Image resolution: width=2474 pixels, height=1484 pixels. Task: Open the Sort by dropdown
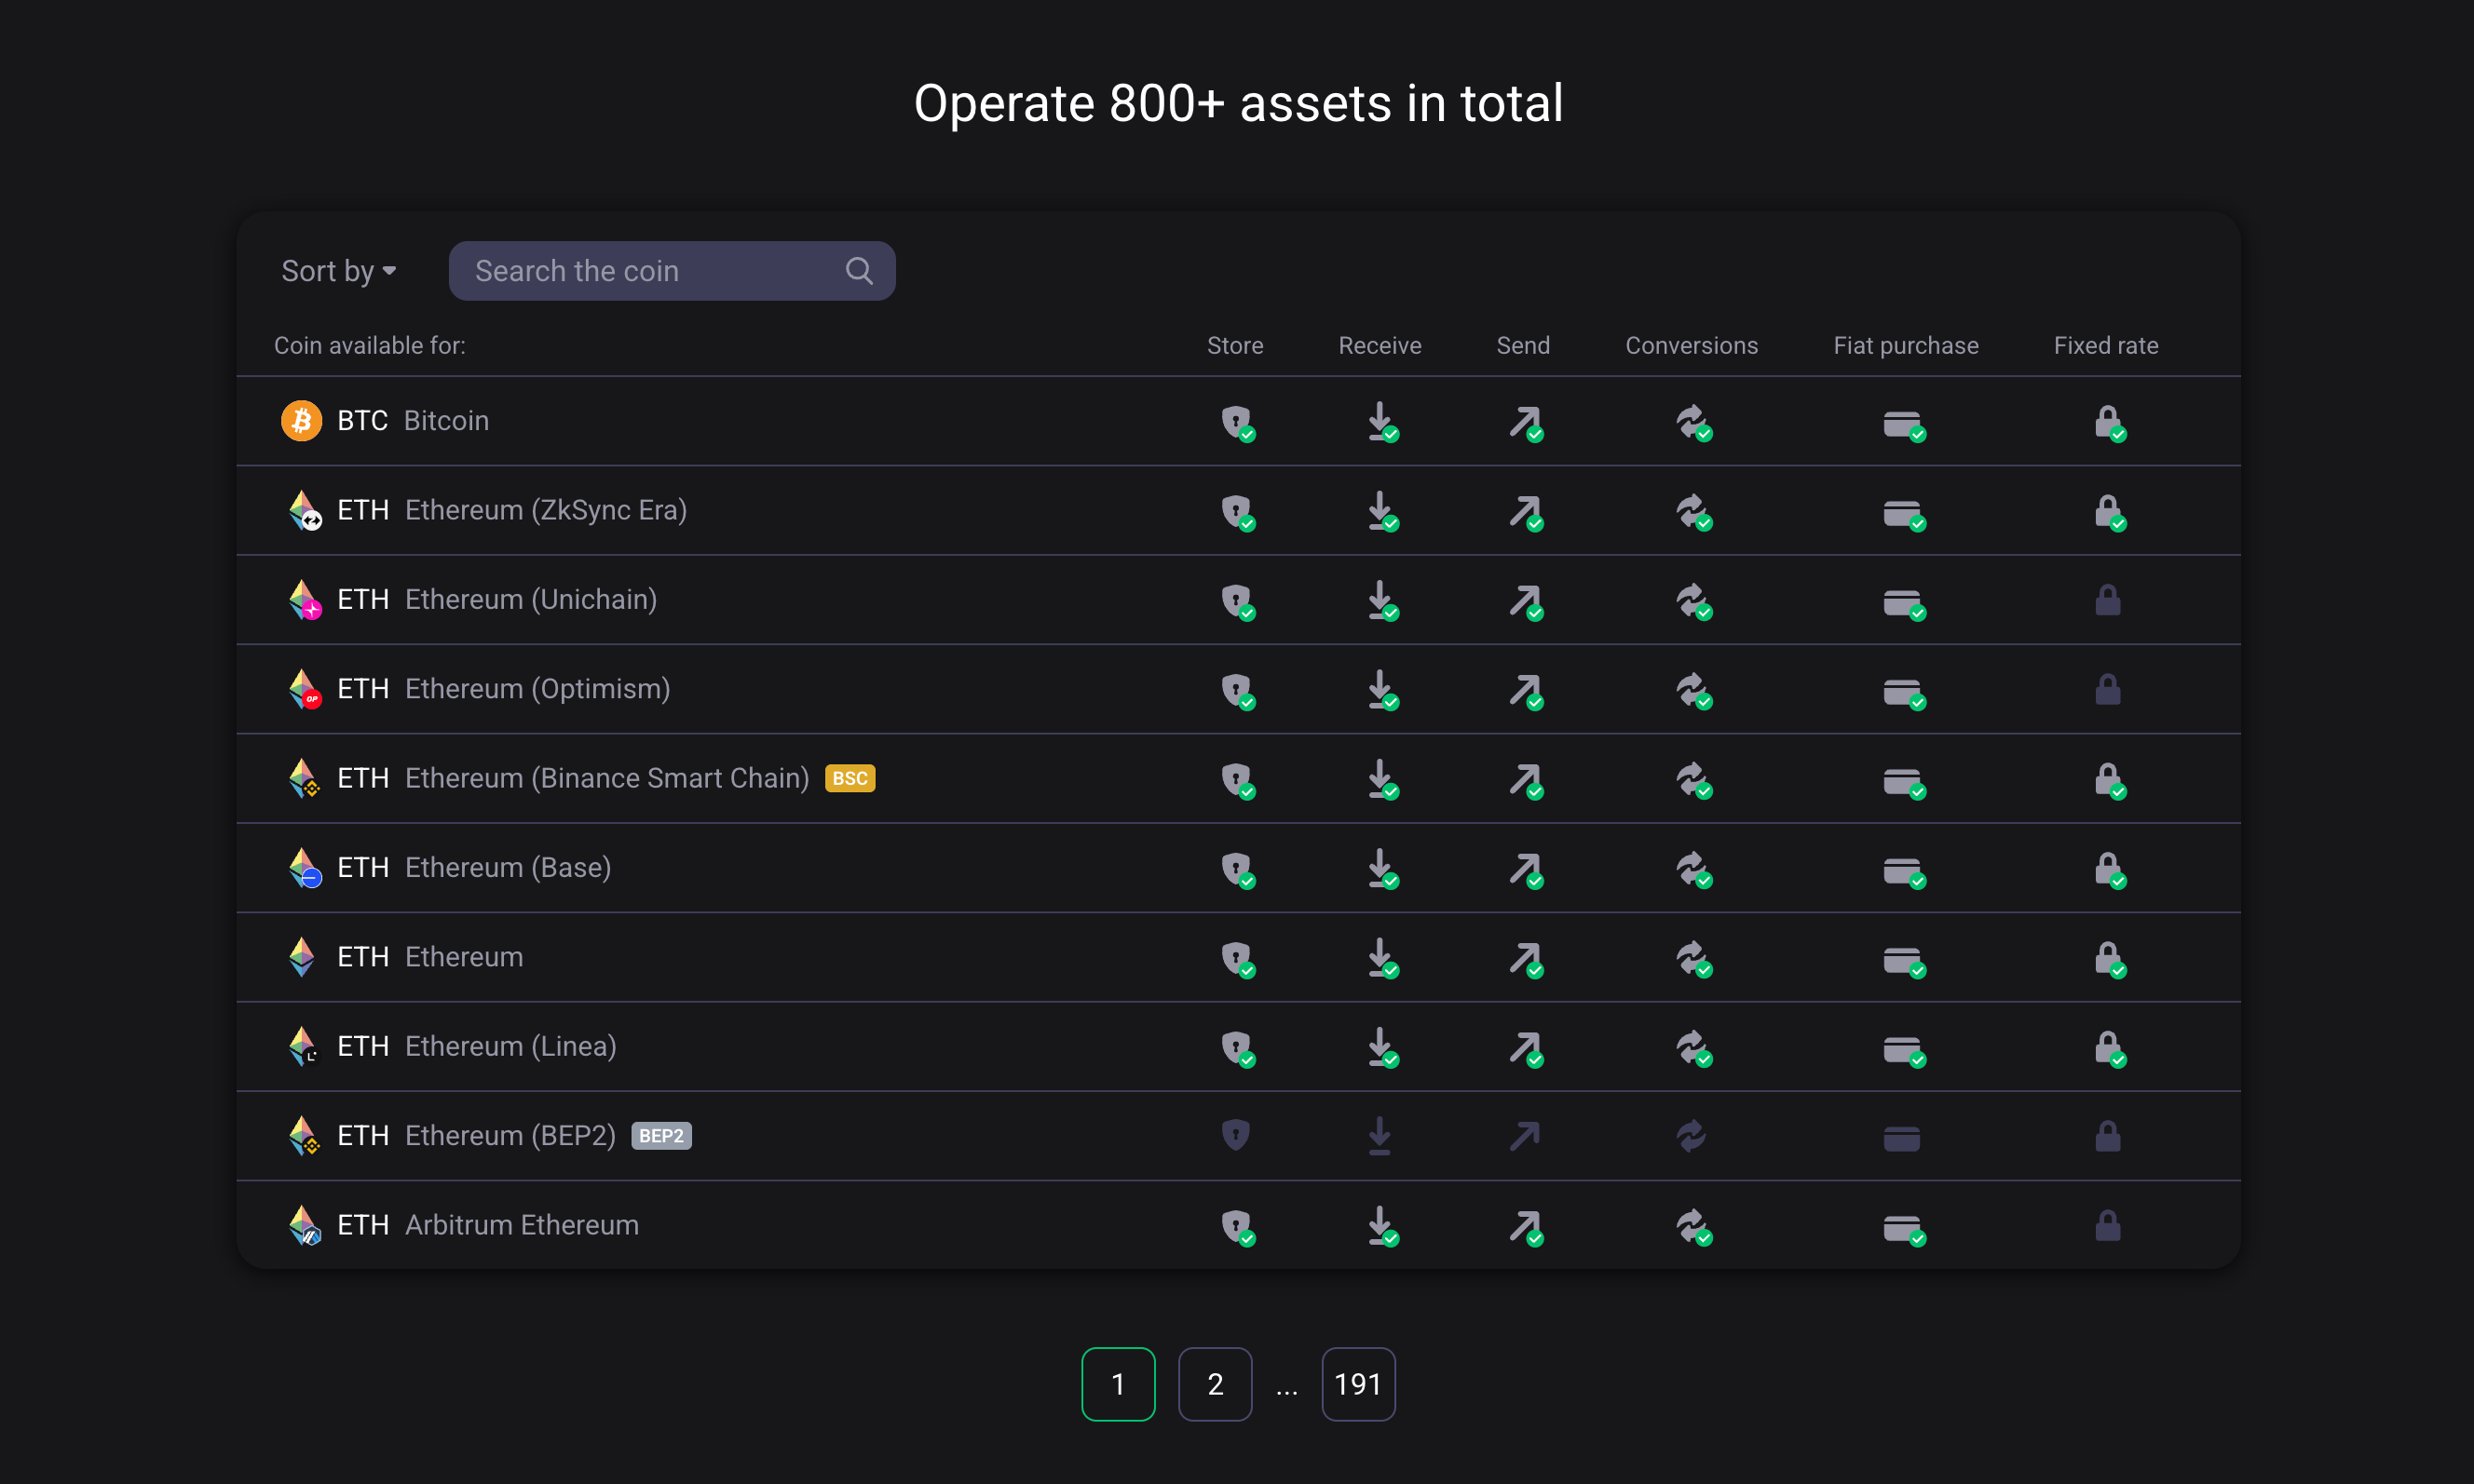(338, 270)
